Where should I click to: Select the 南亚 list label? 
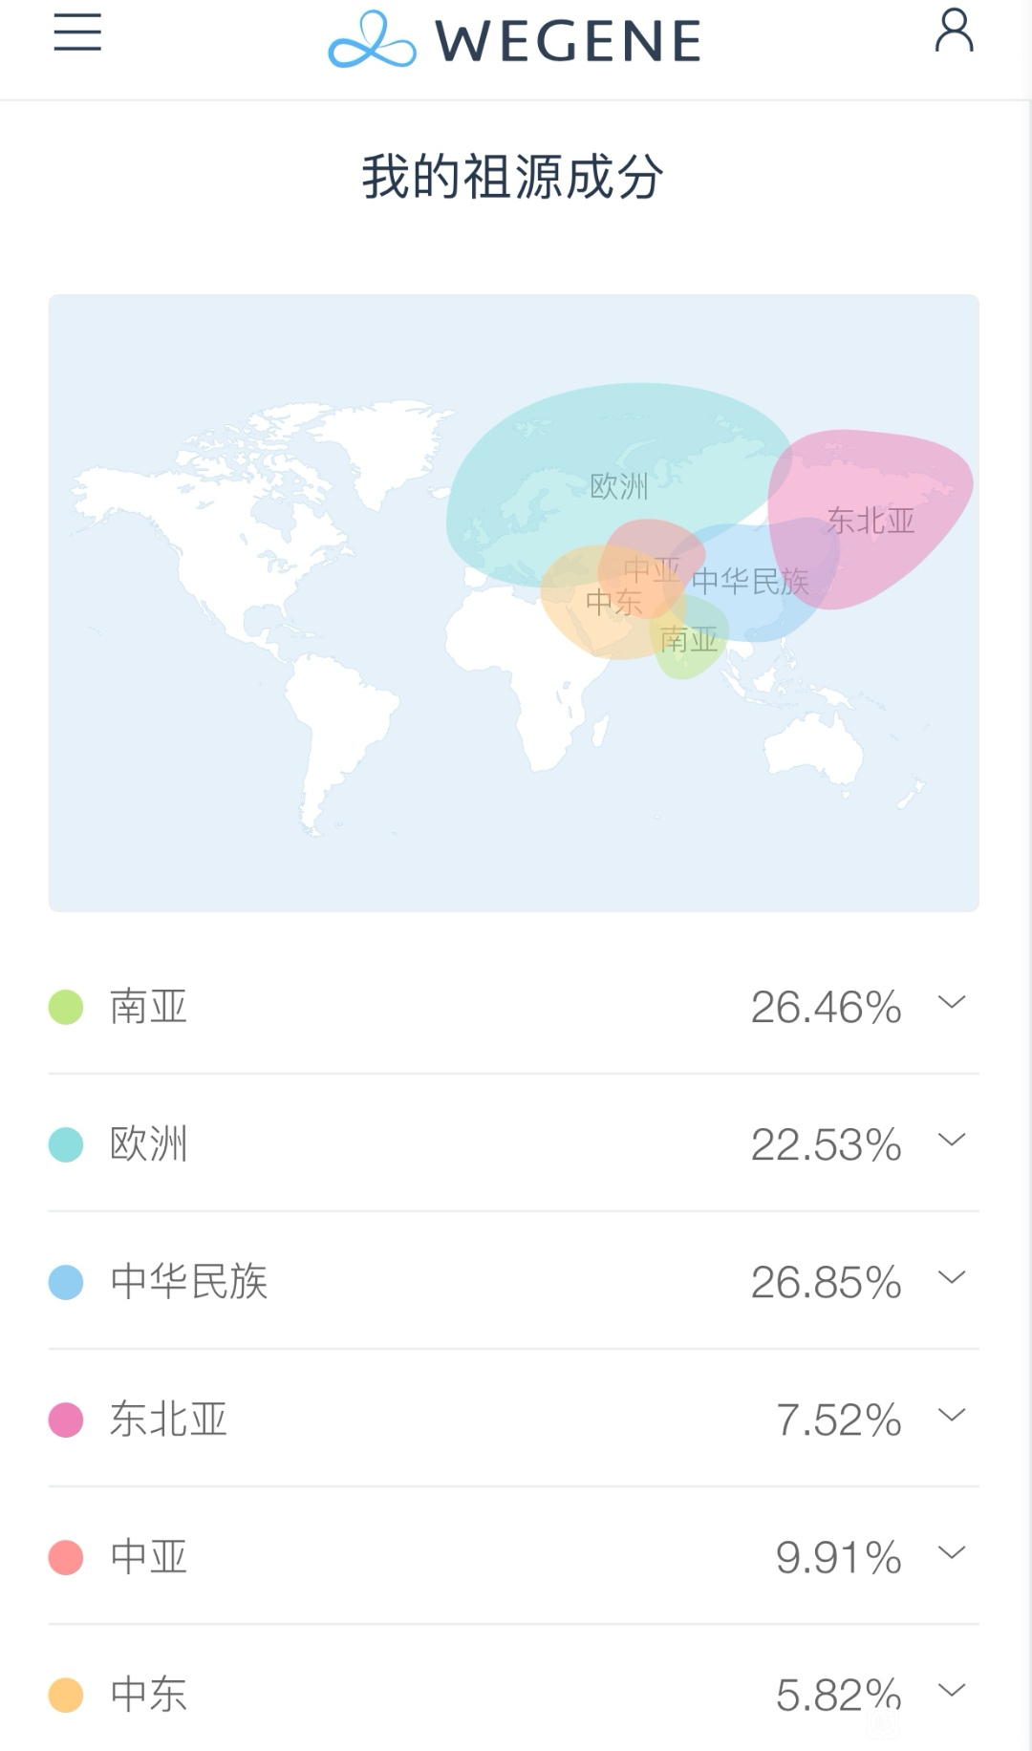coord(148,1007)
